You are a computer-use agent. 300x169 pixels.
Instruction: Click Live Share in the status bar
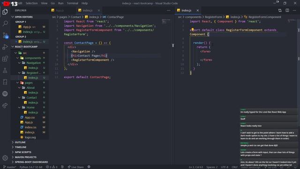tap(75, 167)
